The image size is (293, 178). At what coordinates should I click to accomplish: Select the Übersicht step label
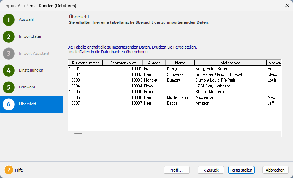28,104
